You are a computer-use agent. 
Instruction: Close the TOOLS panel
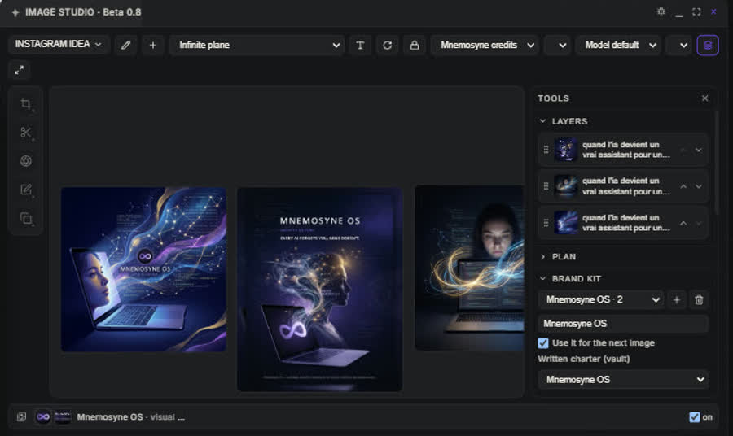(705, 98)
